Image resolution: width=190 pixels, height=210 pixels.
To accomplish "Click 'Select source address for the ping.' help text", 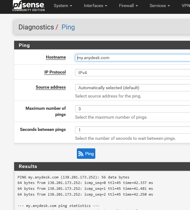I will click(x=108, y=96).
